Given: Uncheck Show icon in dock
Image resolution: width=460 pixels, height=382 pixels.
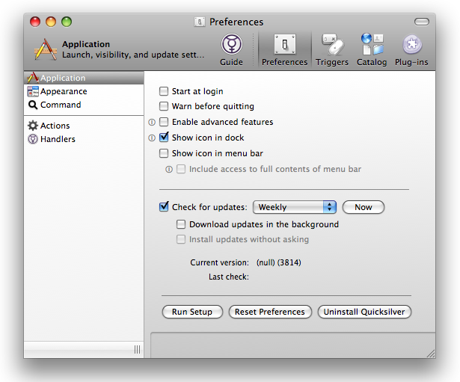Looking at the screenshot, I should click(164, 138).
